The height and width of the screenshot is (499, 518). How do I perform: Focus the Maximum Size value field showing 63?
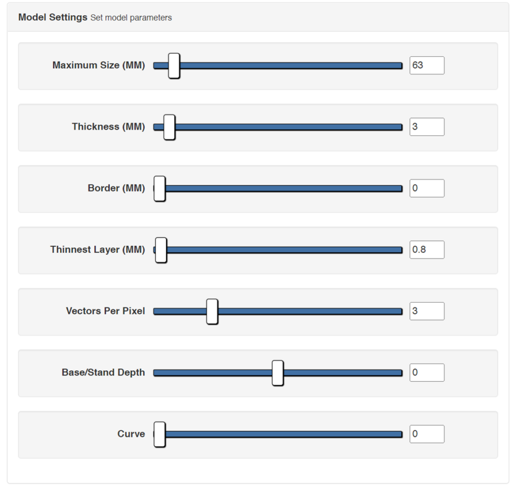(427, 65)
